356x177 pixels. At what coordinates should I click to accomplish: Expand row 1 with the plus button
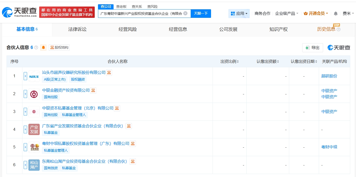click(x=25, y=76)
